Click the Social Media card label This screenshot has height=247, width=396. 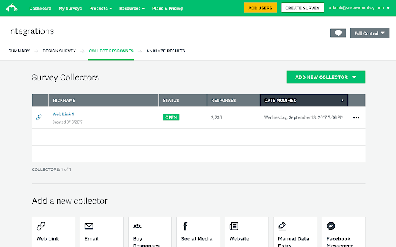197,239
